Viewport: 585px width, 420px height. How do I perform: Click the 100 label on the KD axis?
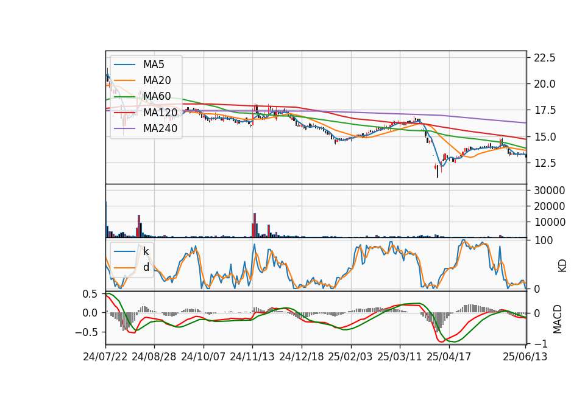click(544, 240)
